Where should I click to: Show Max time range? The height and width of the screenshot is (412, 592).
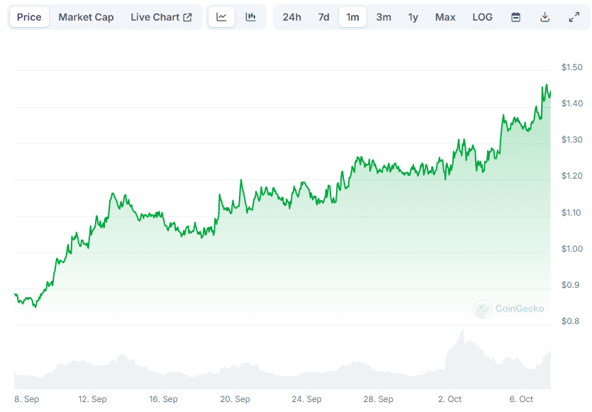pos(445,17)
